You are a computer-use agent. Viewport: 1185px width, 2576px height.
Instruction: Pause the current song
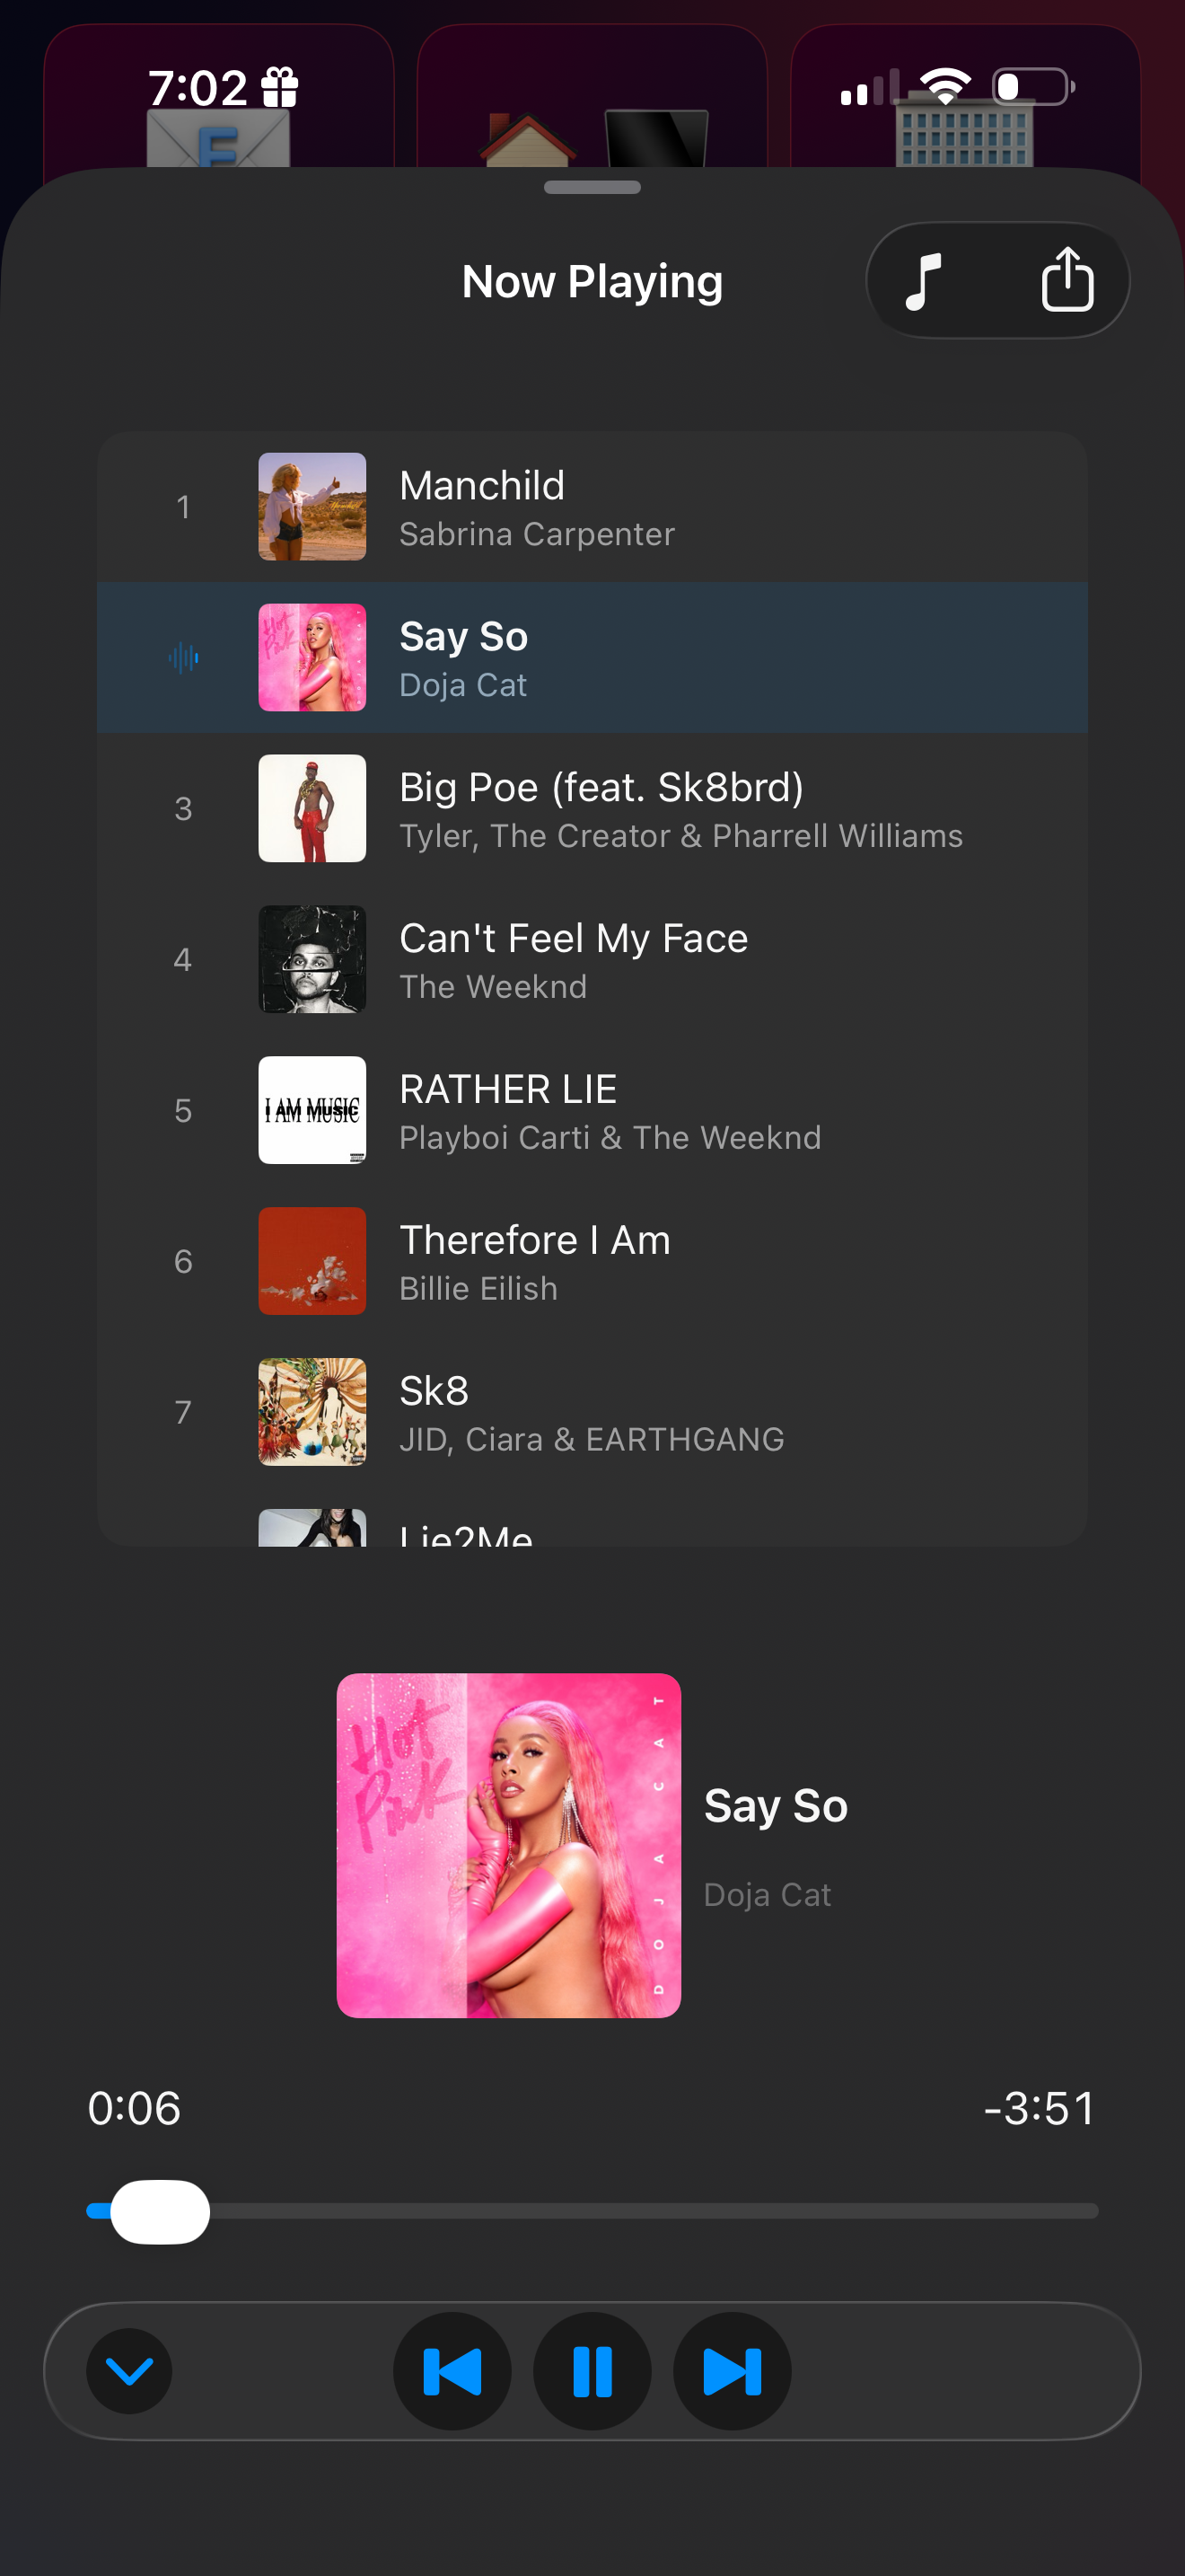tap(592, 2371)
